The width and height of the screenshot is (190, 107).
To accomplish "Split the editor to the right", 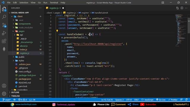I will (x=182, y=8).
